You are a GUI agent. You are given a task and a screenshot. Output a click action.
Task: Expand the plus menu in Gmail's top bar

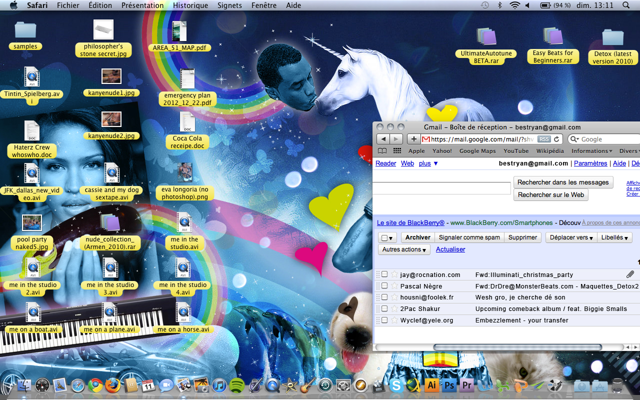tap(428, 163)
